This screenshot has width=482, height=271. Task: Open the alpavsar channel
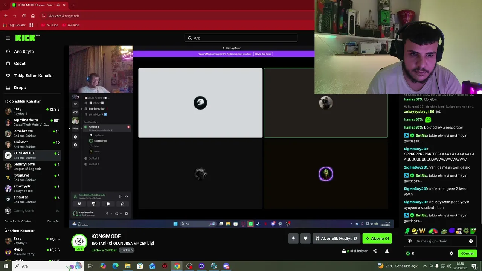coord(32,199)
